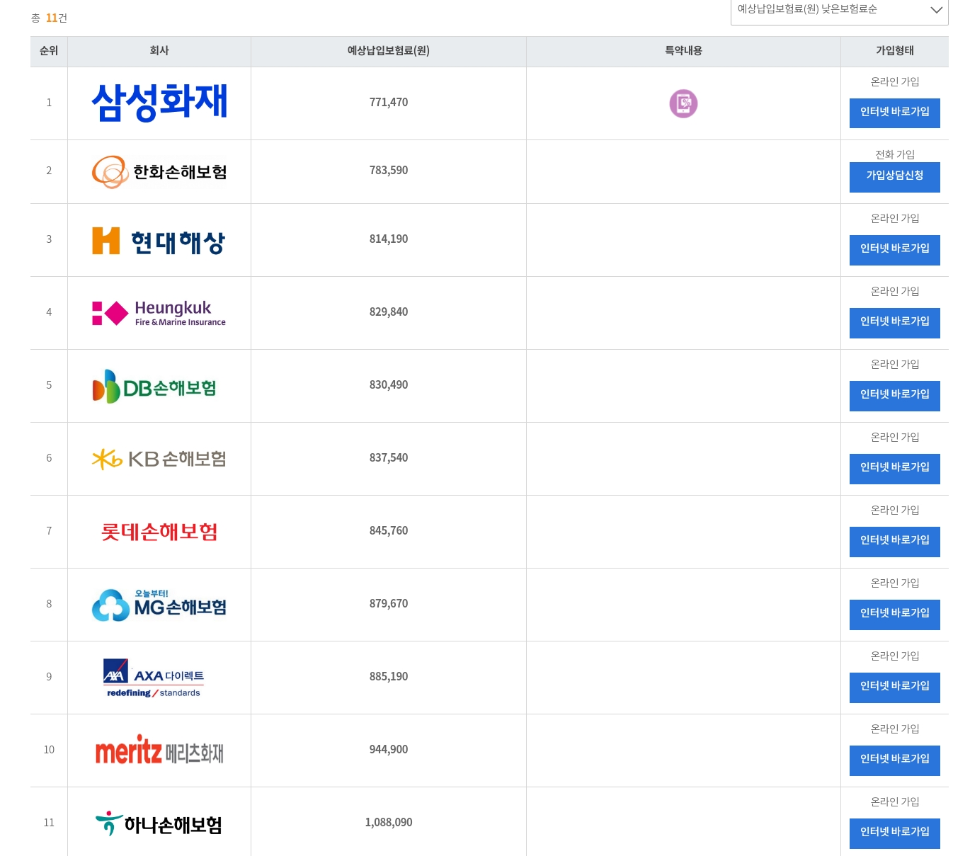Click the total count 총 11건 text
970x856 pixels.
49,18
